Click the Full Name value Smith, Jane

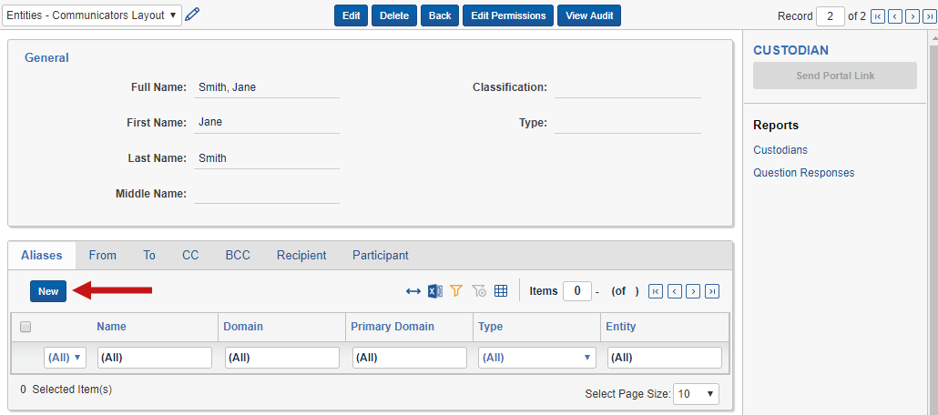pyautogui.click(x=228, y=87)
